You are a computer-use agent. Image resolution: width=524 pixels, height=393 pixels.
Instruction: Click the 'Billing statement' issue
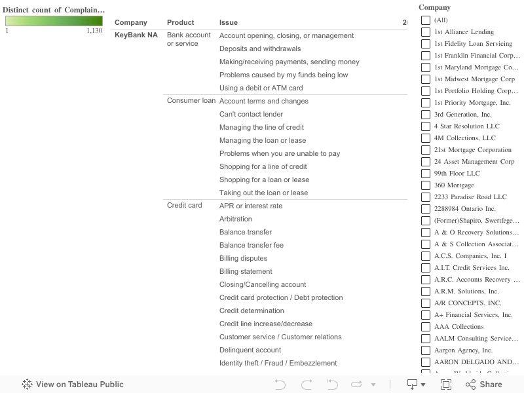click(246, 271)
